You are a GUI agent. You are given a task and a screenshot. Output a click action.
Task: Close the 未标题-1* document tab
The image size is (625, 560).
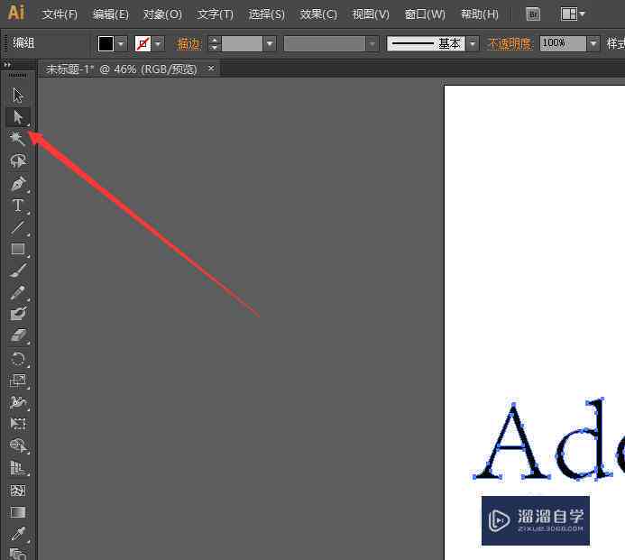pos(211,69)
